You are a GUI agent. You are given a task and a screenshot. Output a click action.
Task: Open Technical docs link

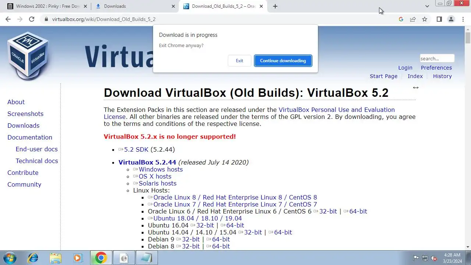[37, 161]
